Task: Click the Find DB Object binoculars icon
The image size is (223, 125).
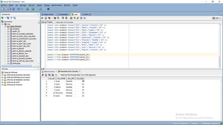Action: 48,9
